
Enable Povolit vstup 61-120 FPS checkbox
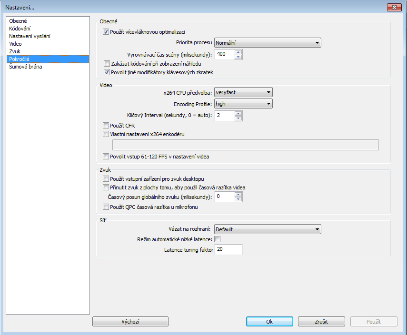click(106, 157)
